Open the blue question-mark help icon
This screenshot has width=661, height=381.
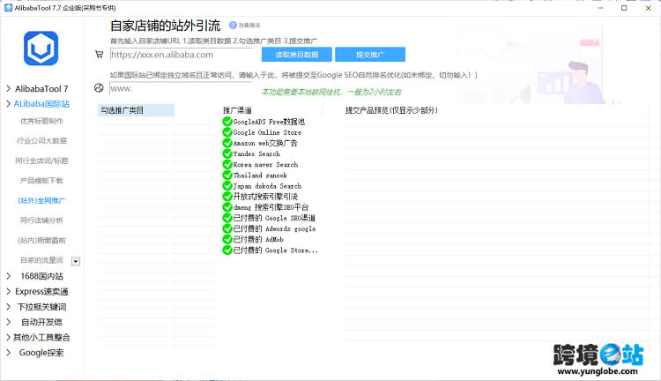[233, 26]
